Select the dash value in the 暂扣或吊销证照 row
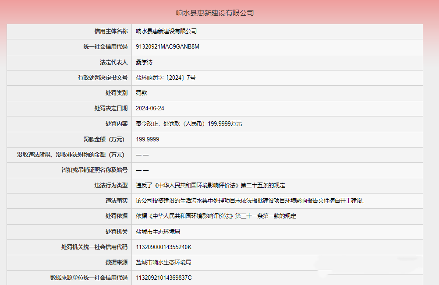This screenshot has width=439, height=285. point(142,170)
